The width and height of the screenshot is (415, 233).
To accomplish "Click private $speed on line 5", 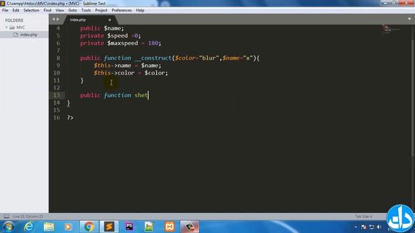I will [x=110, y=36].
